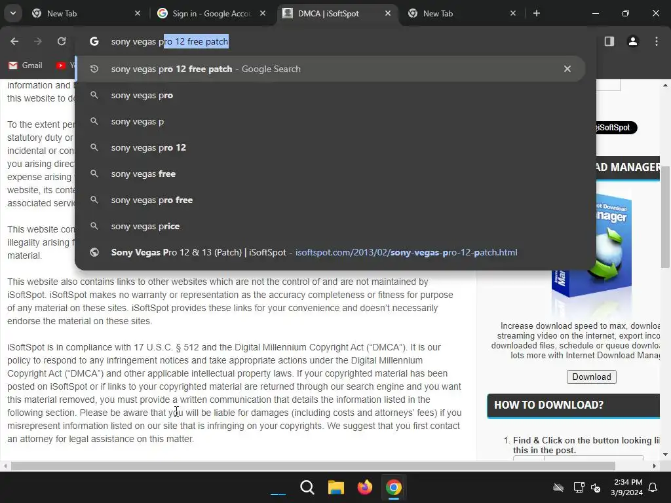Click the scroll up arrow

coord(665,86)
